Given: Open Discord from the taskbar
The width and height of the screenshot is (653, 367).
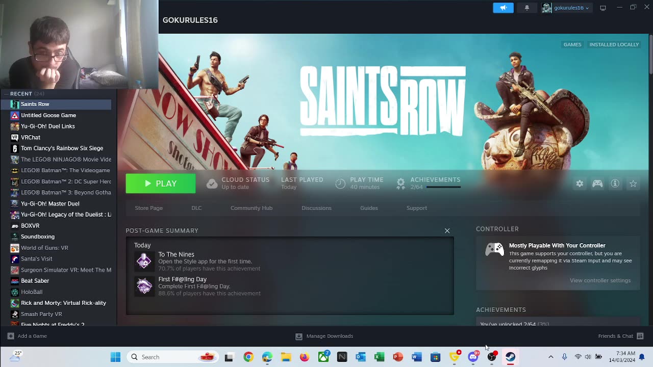Looking at the screenshot, I should (x=473, y=357).
